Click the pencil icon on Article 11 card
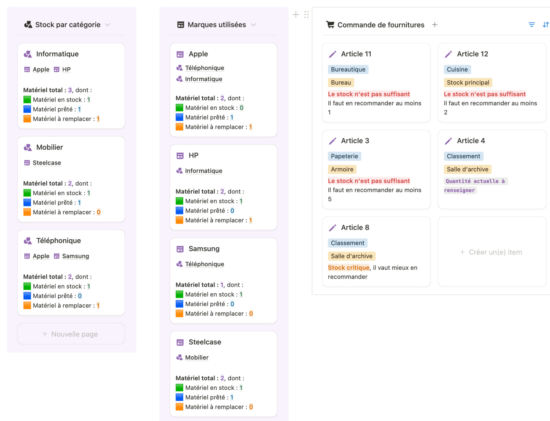 332,54
